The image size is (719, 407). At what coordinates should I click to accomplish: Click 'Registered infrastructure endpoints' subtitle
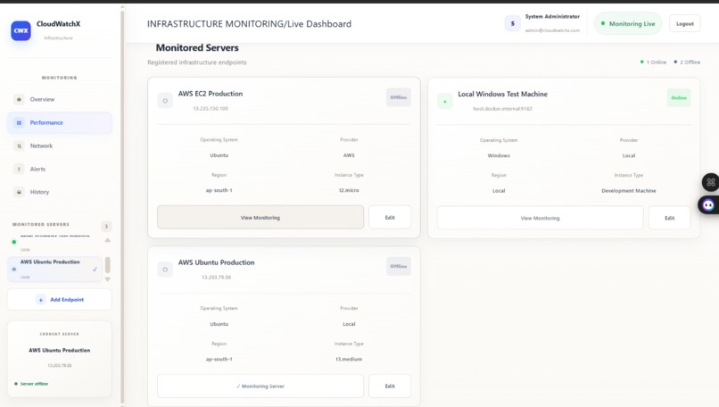(x=197, y=62)
